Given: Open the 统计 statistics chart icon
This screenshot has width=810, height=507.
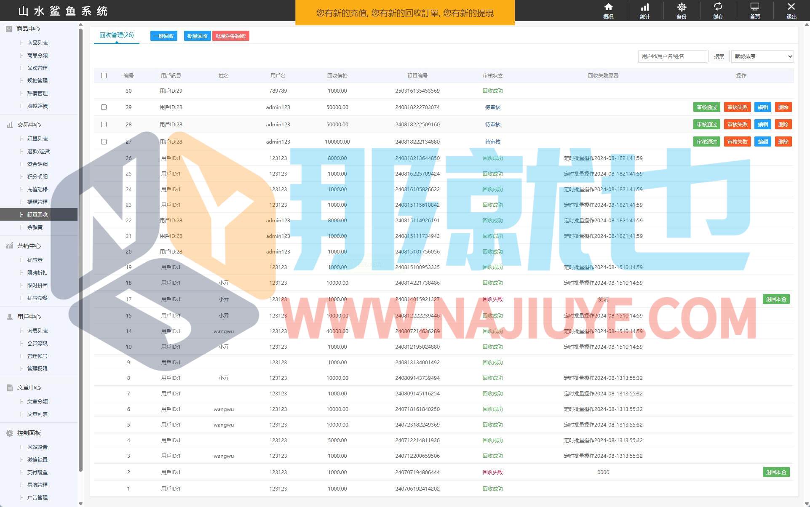Looking at the screenshot, I should tap(645, 7).
